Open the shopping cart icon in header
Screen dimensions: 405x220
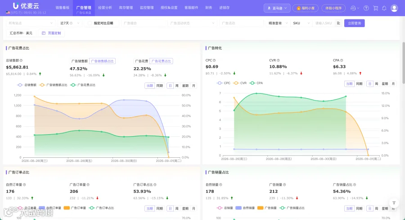point(376,8)
